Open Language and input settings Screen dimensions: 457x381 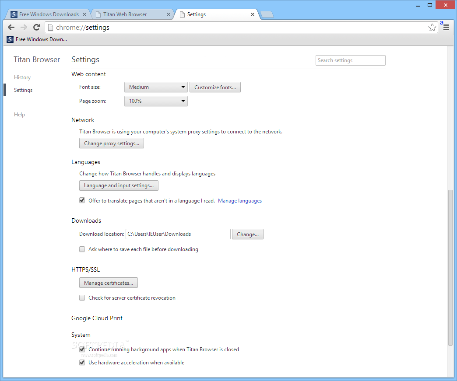pos(119,185)
